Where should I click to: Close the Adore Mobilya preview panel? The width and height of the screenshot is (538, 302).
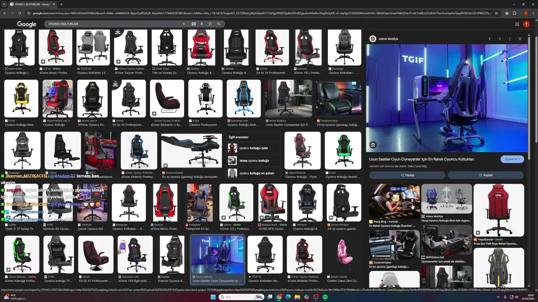coord(520,39)
